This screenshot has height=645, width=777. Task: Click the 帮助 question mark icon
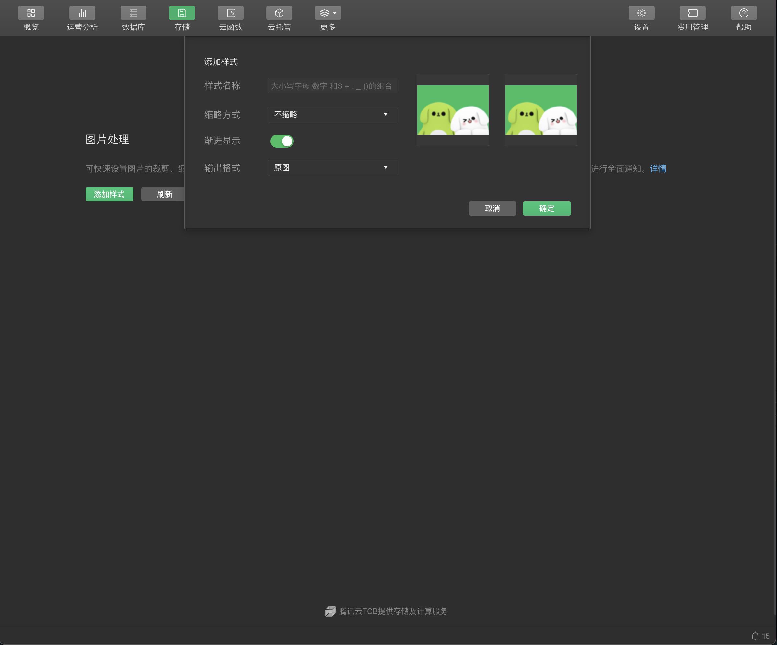[743, 13]
